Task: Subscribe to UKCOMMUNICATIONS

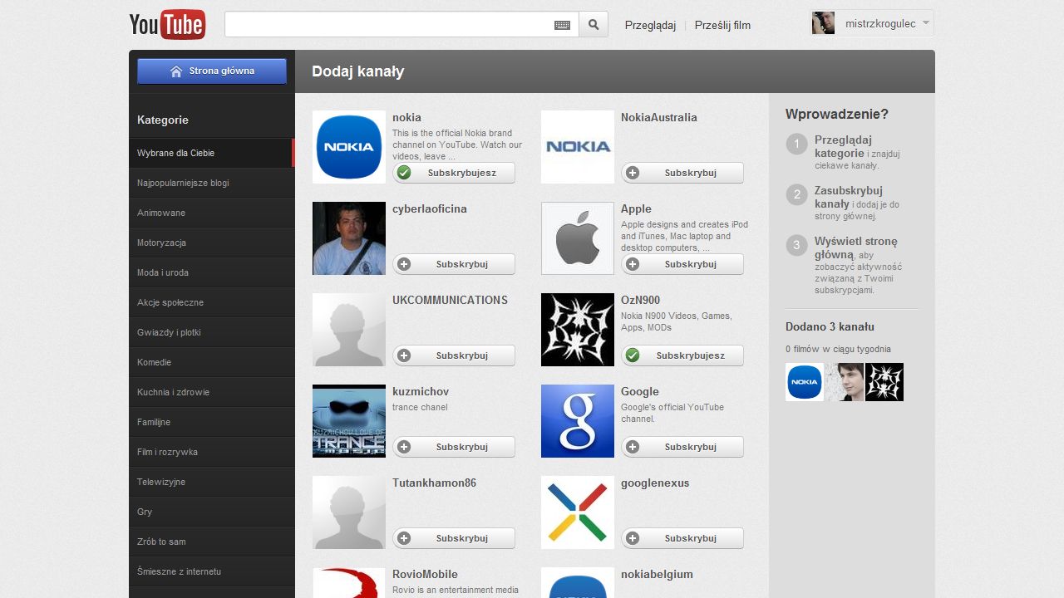Action: click(x=454, y=355)
